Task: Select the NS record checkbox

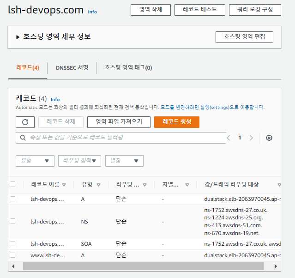Action: pos(12,221)
